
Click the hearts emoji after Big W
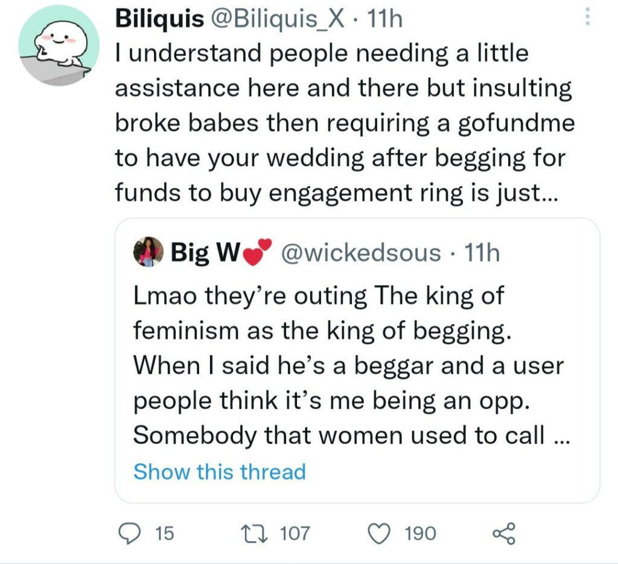tap(256, 251)
